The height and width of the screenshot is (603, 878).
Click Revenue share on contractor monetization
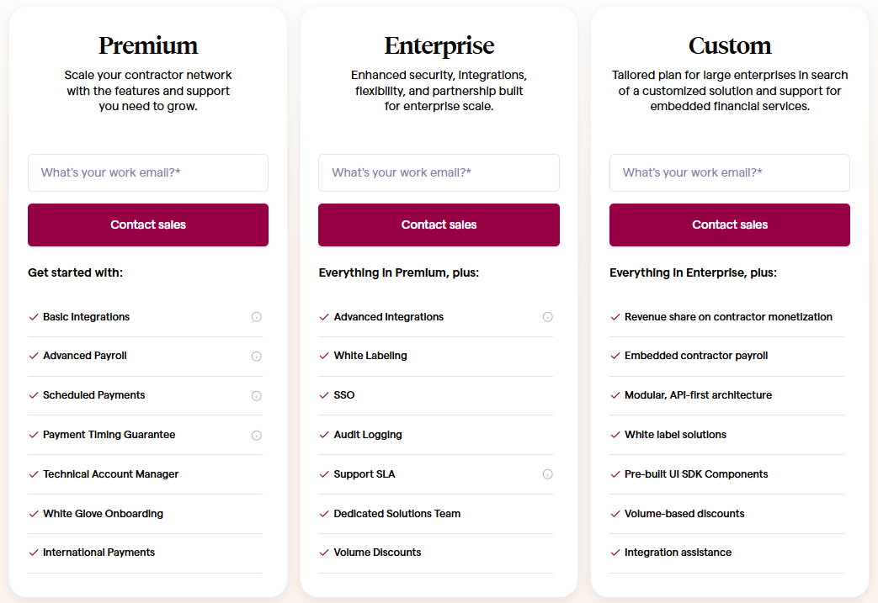(728, 317)
